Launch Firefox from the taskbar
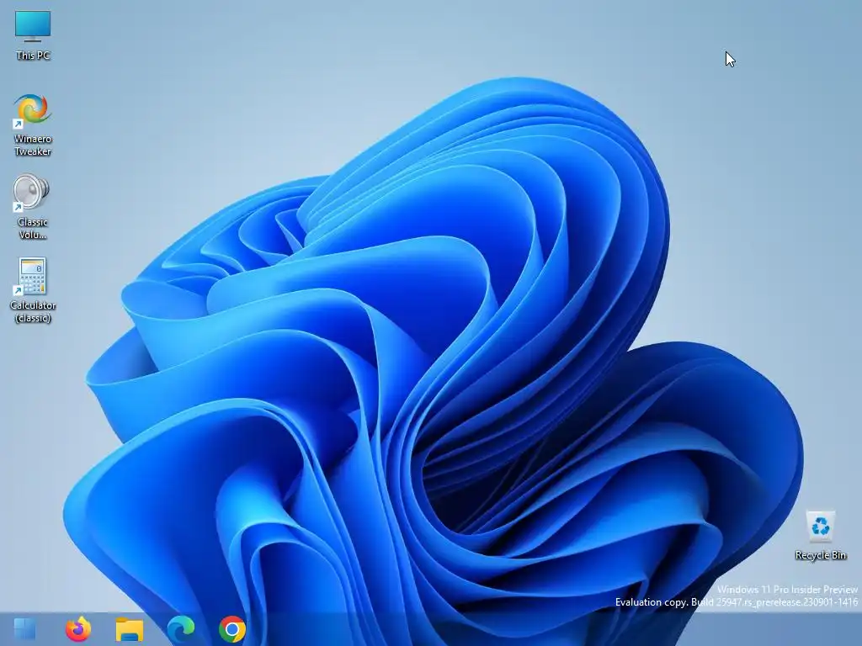 coord(78,629)
